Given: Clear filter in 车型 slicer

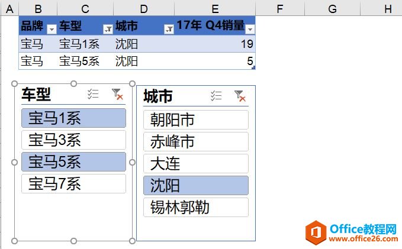Looking at the screenshot, I should (117, 94).
